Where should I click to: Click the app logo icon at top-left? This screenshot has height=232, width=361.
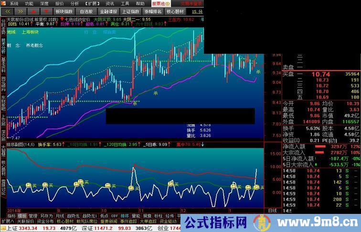tap(3, 3)
